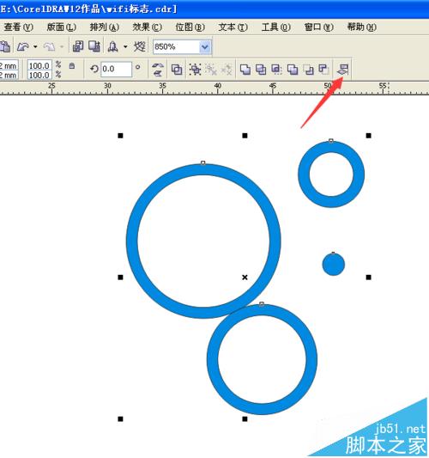This screenshot has width=429, height=458.
Task: Click the Corel online icon left of zoom box
Action: [x=140, y=46]
